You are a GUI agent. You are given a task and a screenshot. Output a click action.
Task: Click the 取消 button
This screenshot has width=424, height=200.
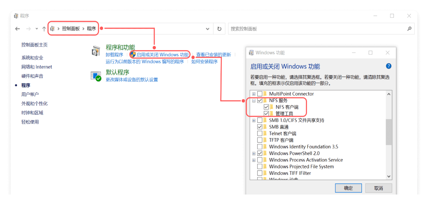point(379,188)
